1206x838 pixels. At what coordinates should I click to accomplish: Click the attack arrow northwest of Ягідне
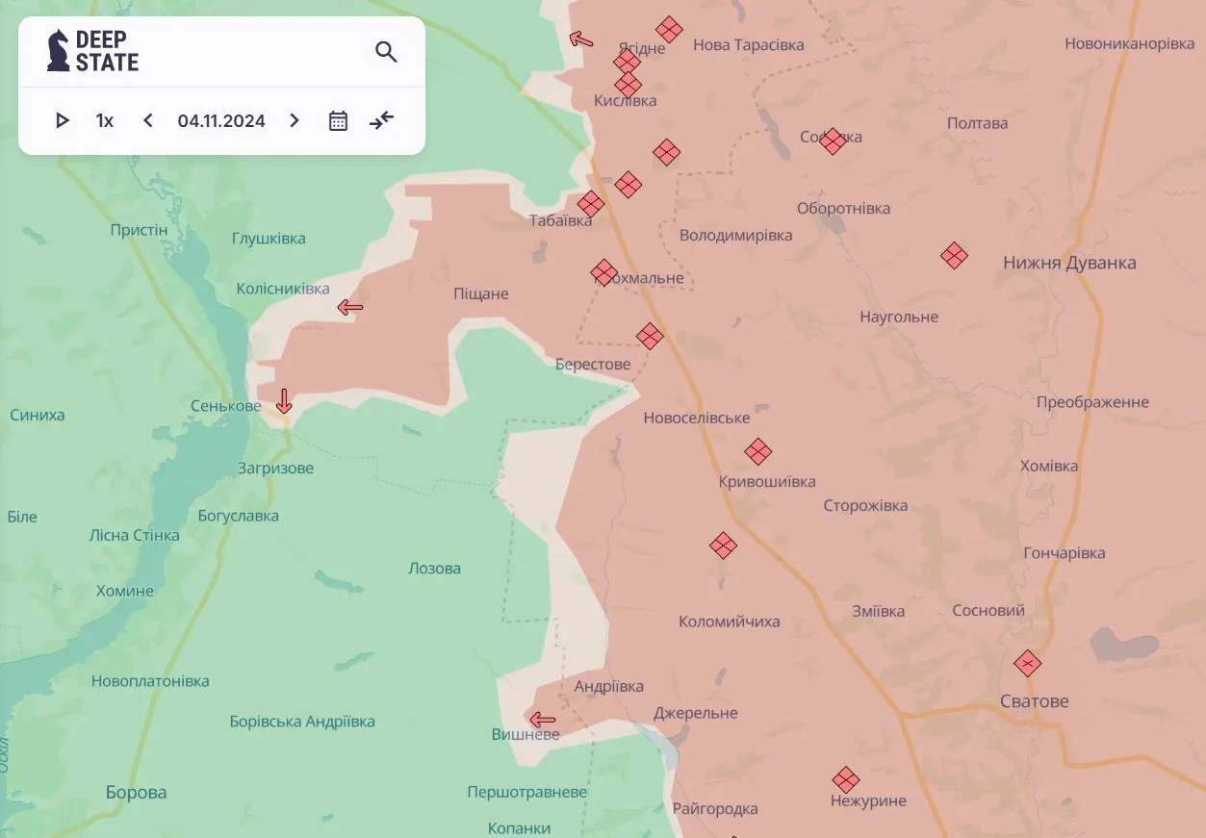[581, 39]
